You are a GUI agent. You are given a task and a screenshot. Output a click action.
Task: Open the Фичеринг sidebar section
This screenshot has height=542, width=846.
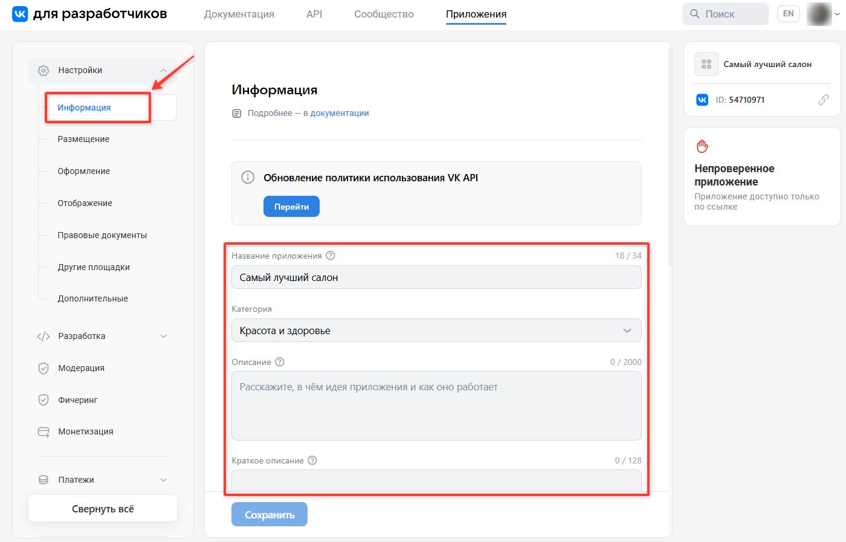pos(78,400)
